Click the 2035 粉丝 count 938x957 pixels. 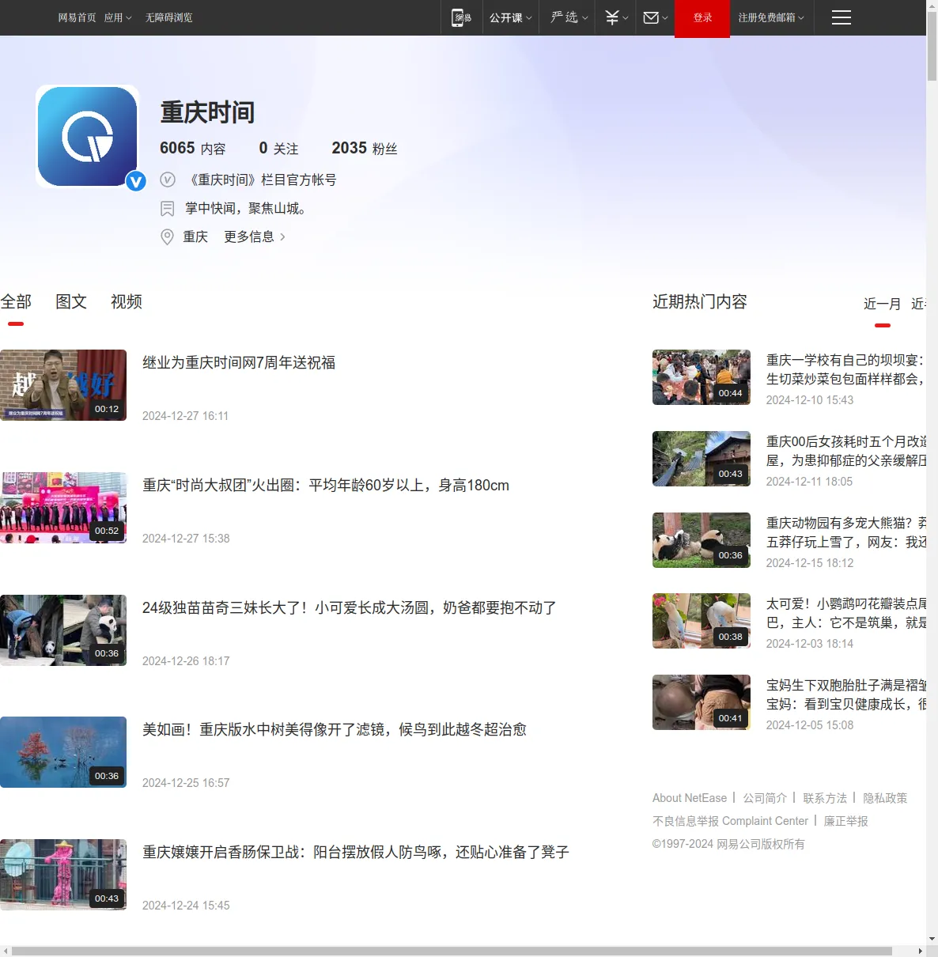[365, 148]
